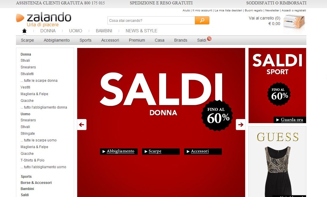Screen dimensions: 327x197
Task: Click the orange search magnifier button
Action: [202, 20]
